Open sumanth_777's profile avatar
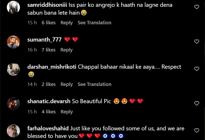The width and height of the screenshot is (205, 140). pos(13,42)
